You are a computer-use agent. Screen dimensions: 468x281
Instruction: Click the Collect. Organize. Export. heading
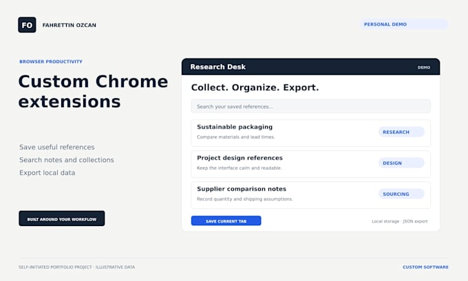tap(255, 88)
